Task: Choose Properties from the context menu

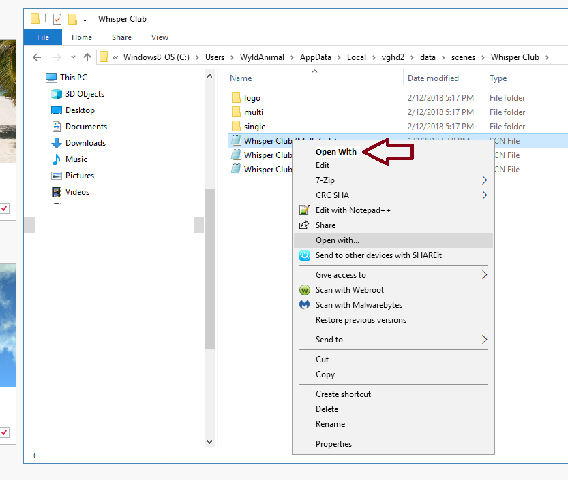Action: 333,444
